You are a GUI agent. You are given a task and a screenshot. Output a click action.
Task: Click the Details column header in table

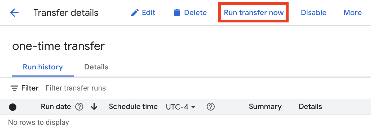pos(310,107)
